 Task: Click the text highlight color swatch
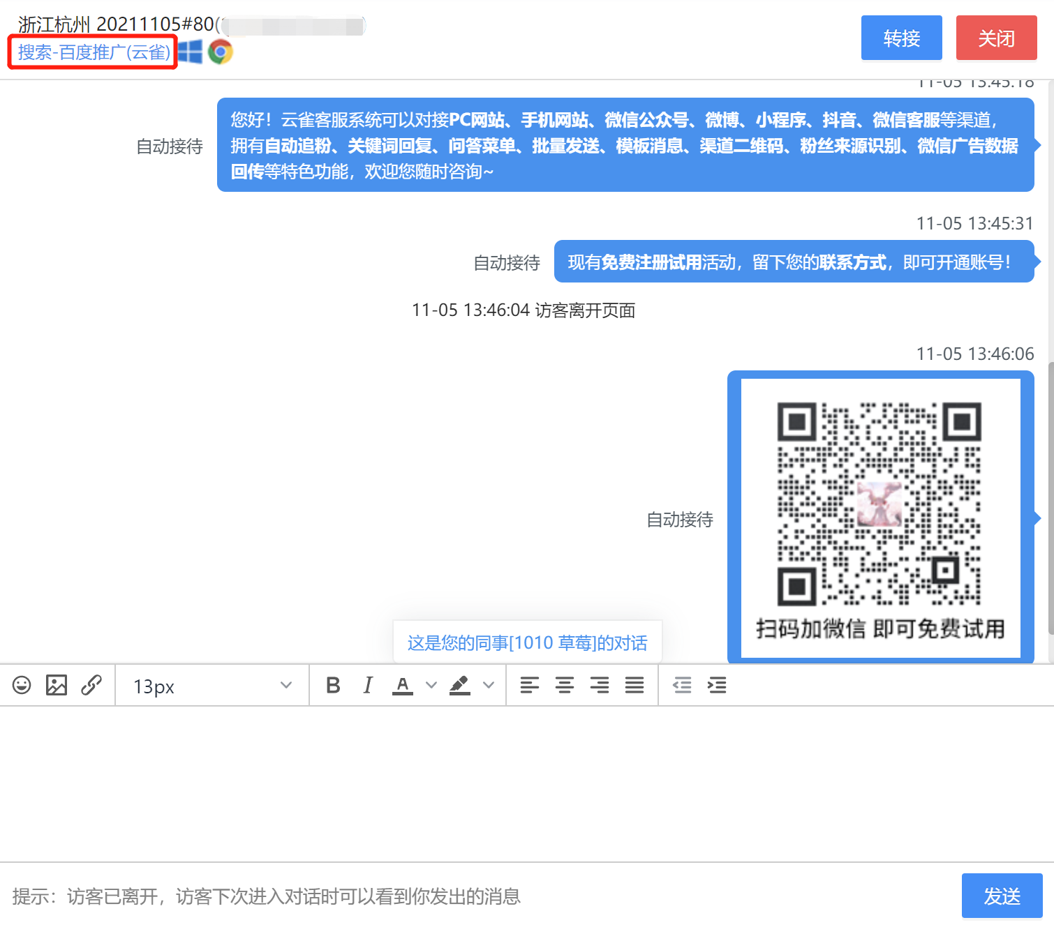(x=460, y=685)
